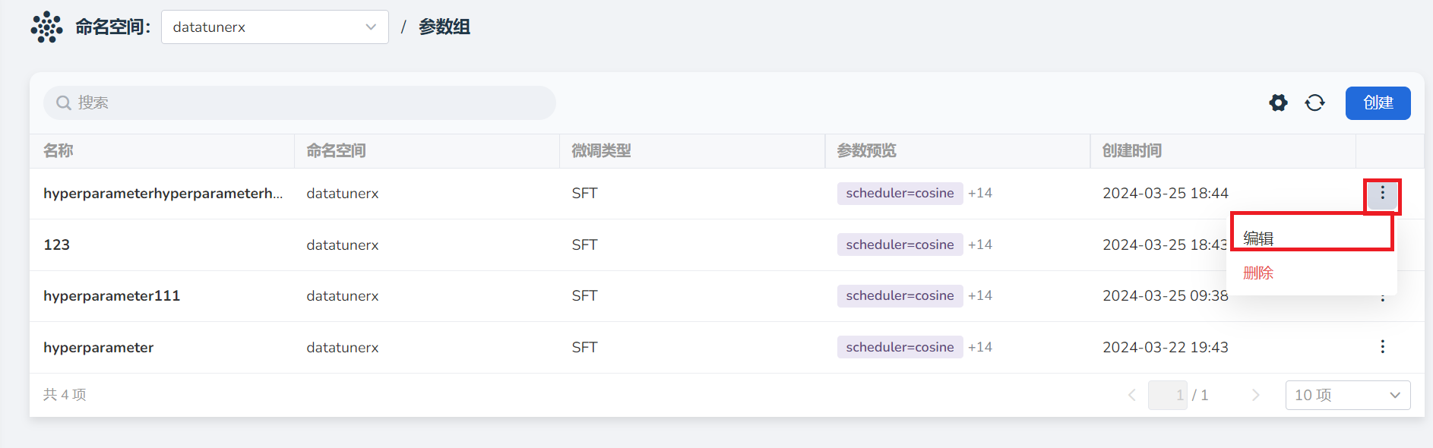
Task: Click +14 in the hyperparameter row
Action: coord(980,347)
